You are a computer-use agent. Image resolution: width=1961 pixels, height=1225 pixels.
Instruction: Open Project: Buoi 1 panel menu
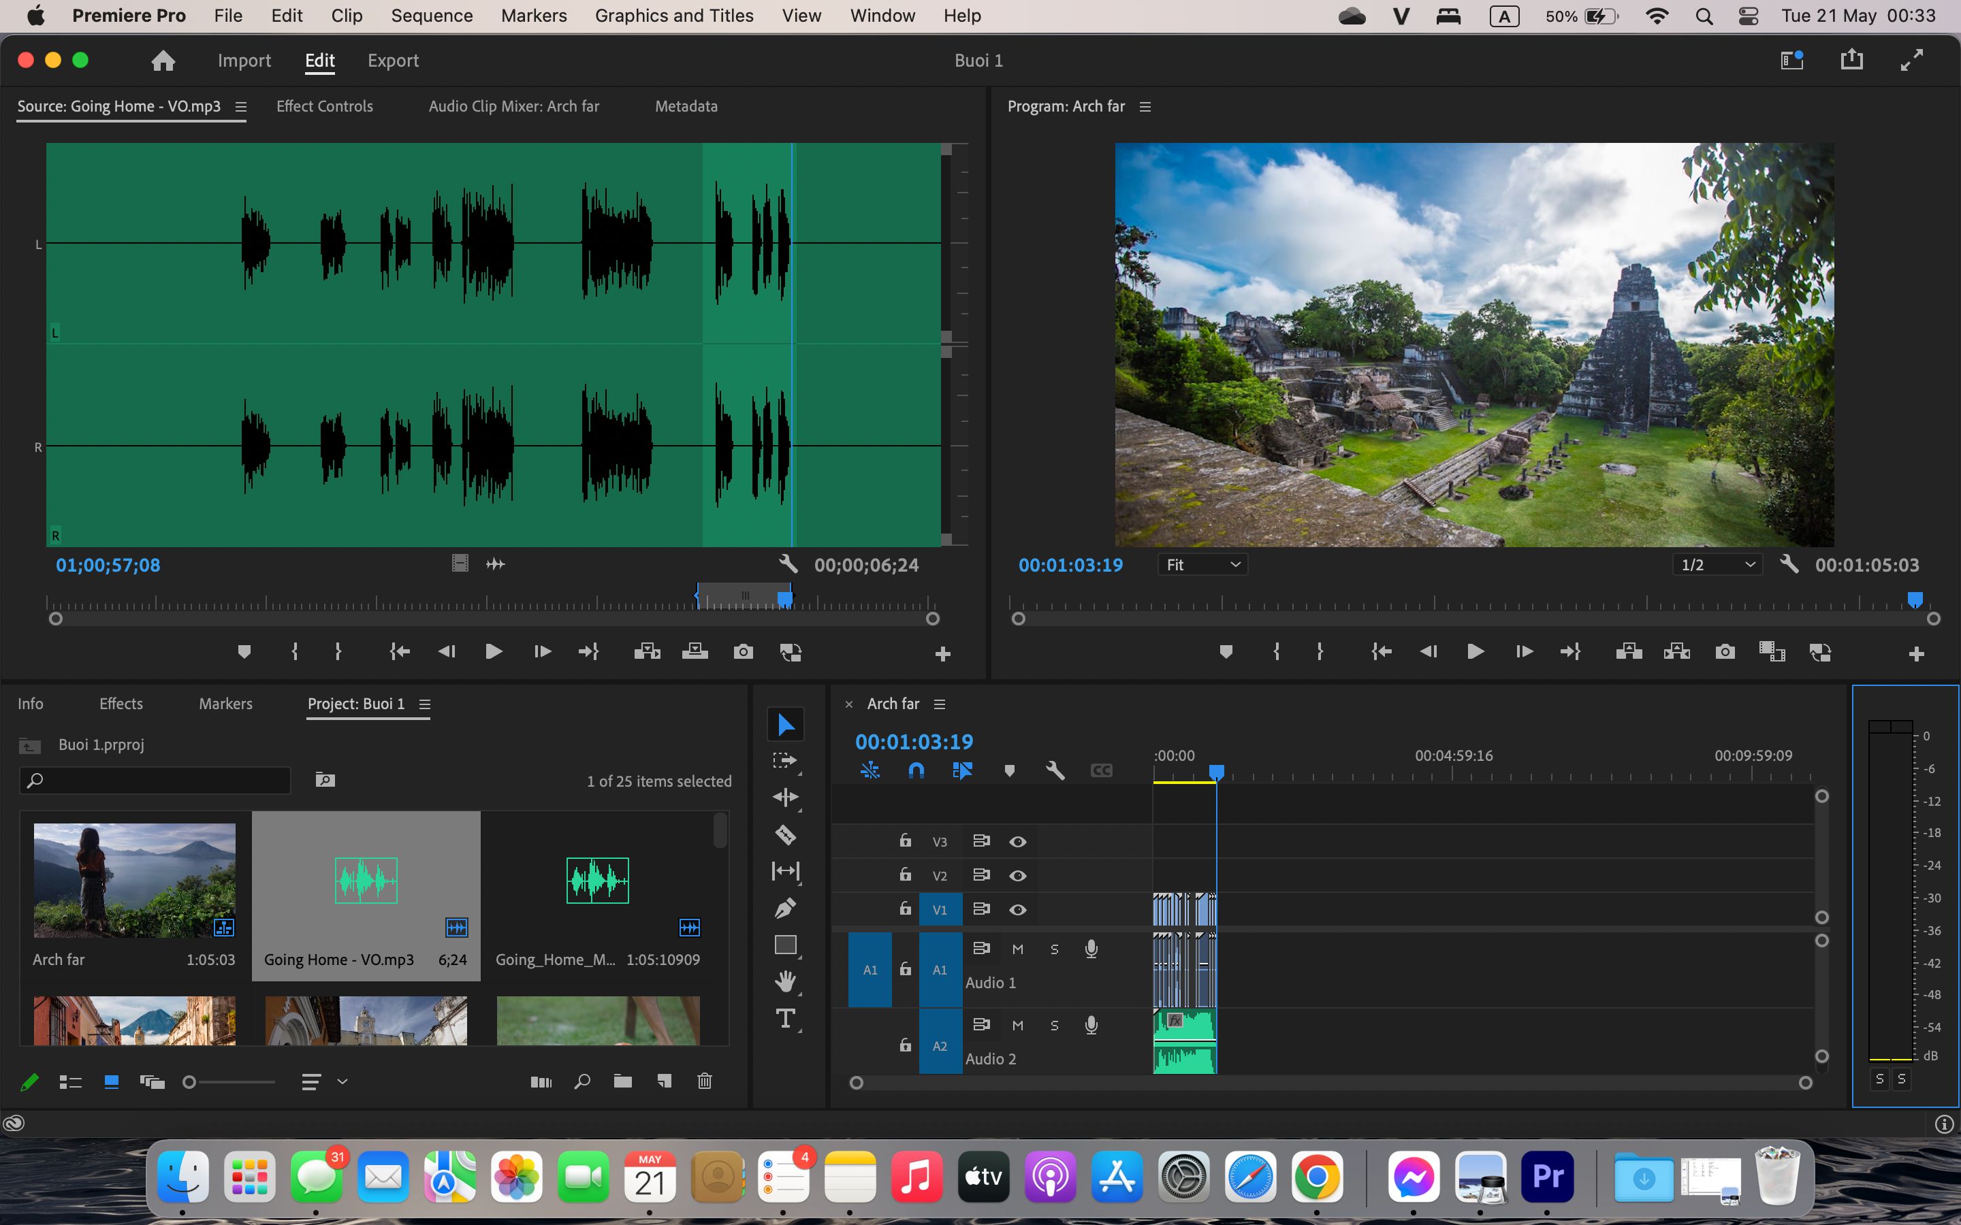(x=425, y=704)
